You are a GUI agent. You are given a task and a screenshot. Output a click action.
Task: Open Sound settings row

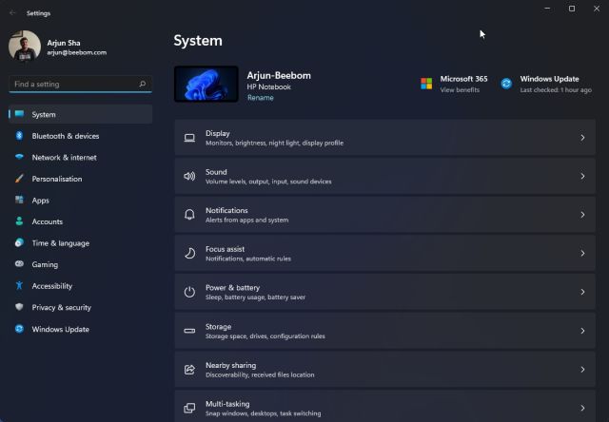tap(384, 176)
